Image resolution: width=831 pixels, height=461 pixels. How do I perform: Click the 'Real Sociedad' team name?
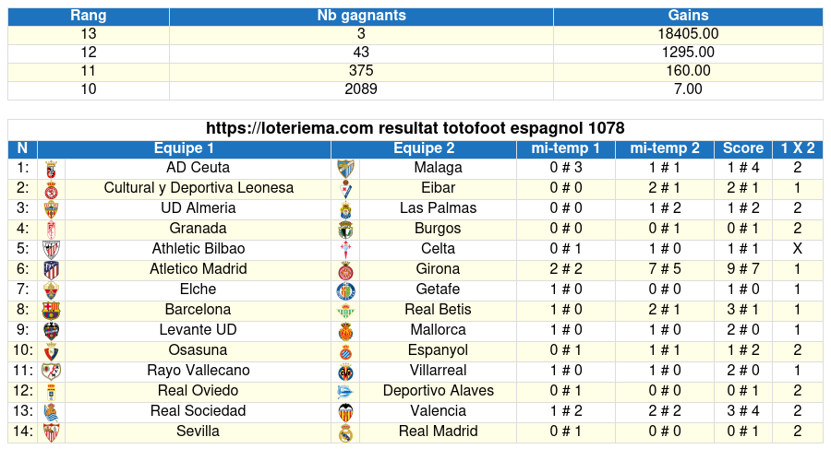click(198, 410)
